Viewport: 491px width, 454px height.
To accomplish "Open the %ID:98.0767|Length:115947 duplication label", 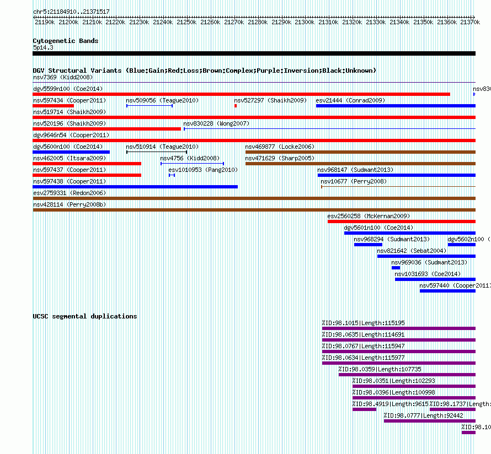I will pyautogui.click(x=363, y=346).
